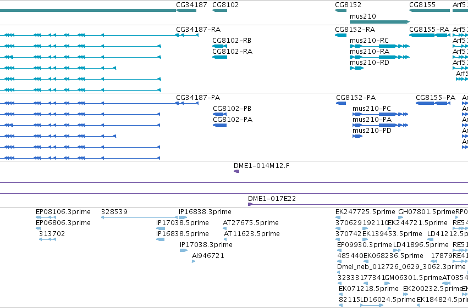Click the IP17038.3prime blue arrow glyph
Image resolution: width=468 pixels, height=308 pixels.
[x=184, y=250]
